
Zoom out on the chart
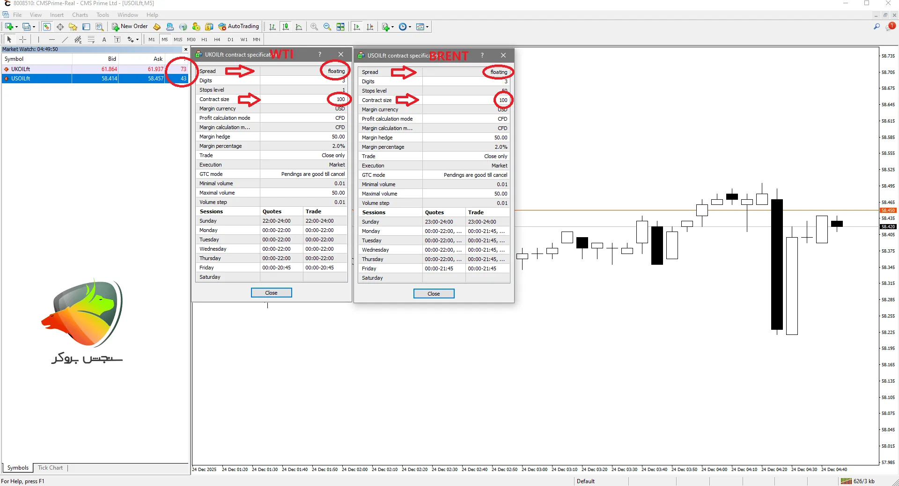pos(327,27)
